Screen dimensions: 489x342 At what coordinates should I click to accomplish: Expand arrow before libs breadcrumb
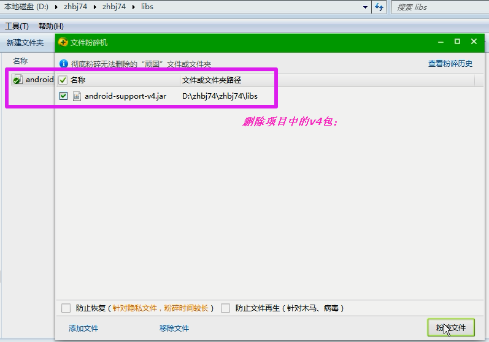(134, 7)
